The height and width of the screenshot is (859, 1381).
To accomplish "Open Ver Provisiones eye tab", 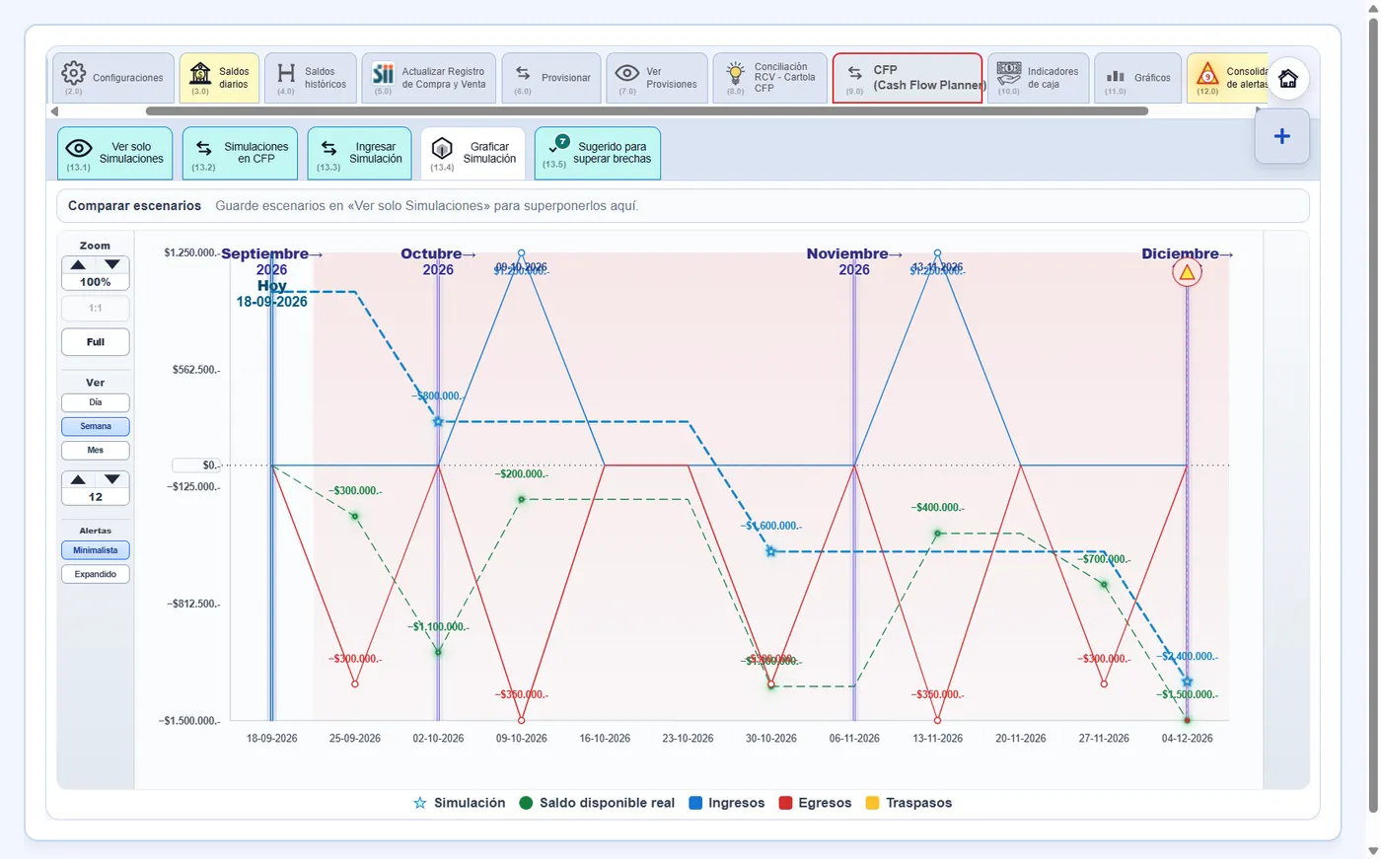I will point(657,78).
